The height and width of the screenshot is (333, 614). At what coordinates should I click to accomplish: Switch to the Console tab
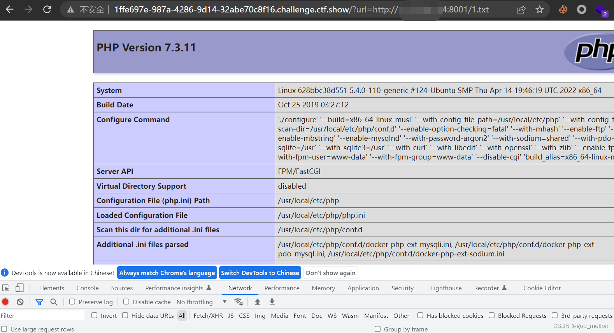tap(88, 288)
